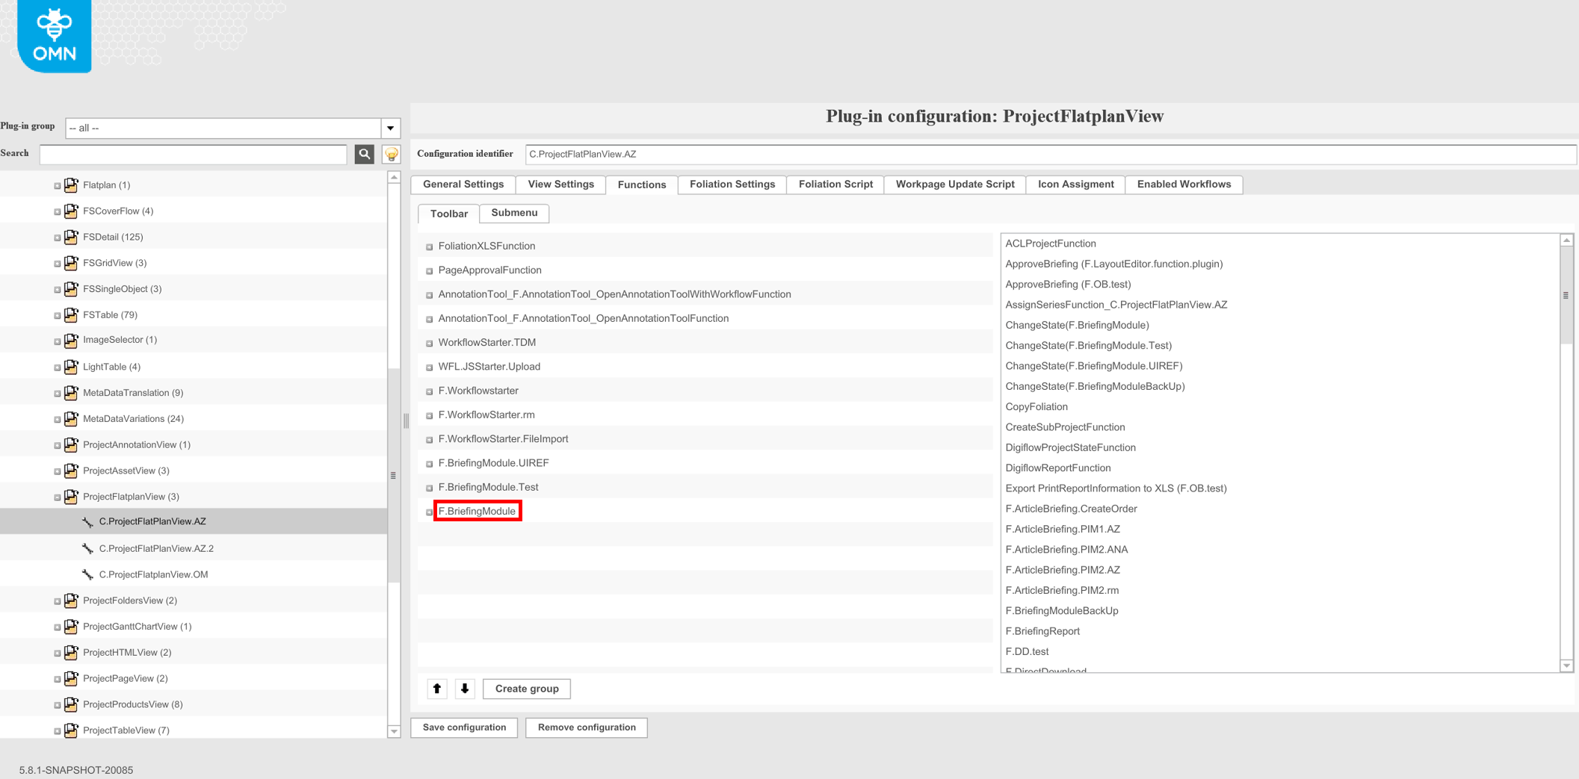Select C.ProjectFlatPlanView.AZ.2 configuration
The width and height of the screenshot is (1579, 779).
(156, 548)
